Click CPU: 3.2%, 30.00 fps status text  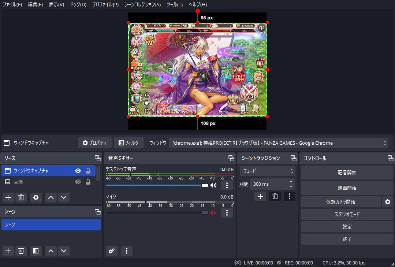344,263
